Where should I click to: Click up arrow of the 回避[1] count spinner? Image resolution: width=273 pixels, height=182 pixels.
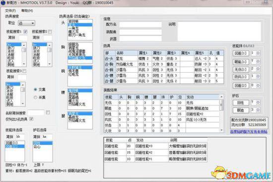[x=258, y=52]
